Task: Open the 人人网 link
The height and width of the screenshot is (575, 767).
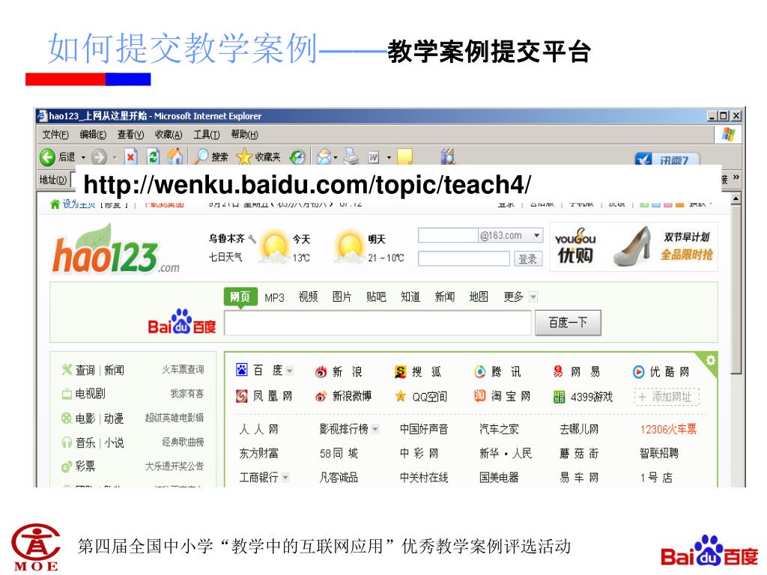Action: (x=258, y=429)
